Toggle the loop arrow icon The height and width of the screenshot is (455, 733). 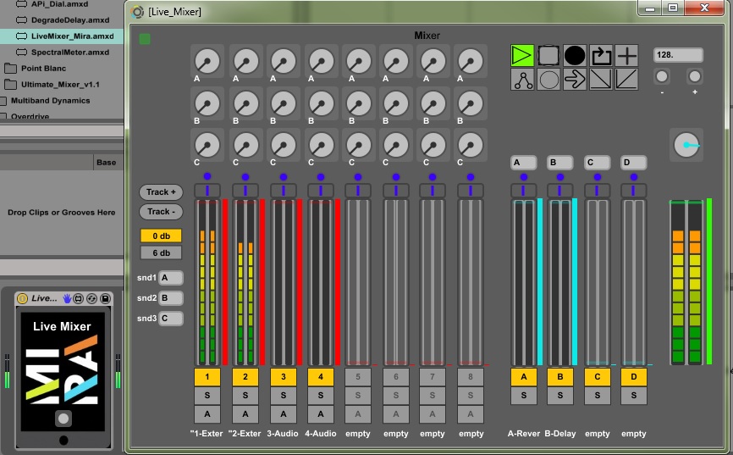601,56
